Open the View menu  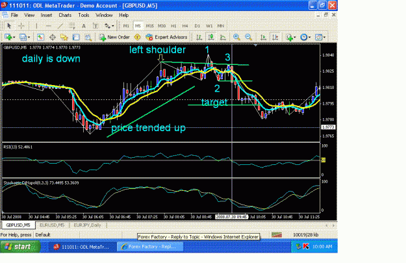pyautogui.click(x=29, y=15)
